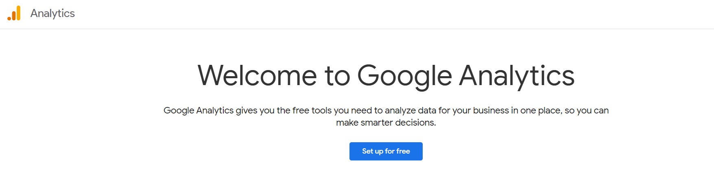714x171 pixels.
Task: Click the 'Set up' text on blue button
Action: [x=373, y=152]
